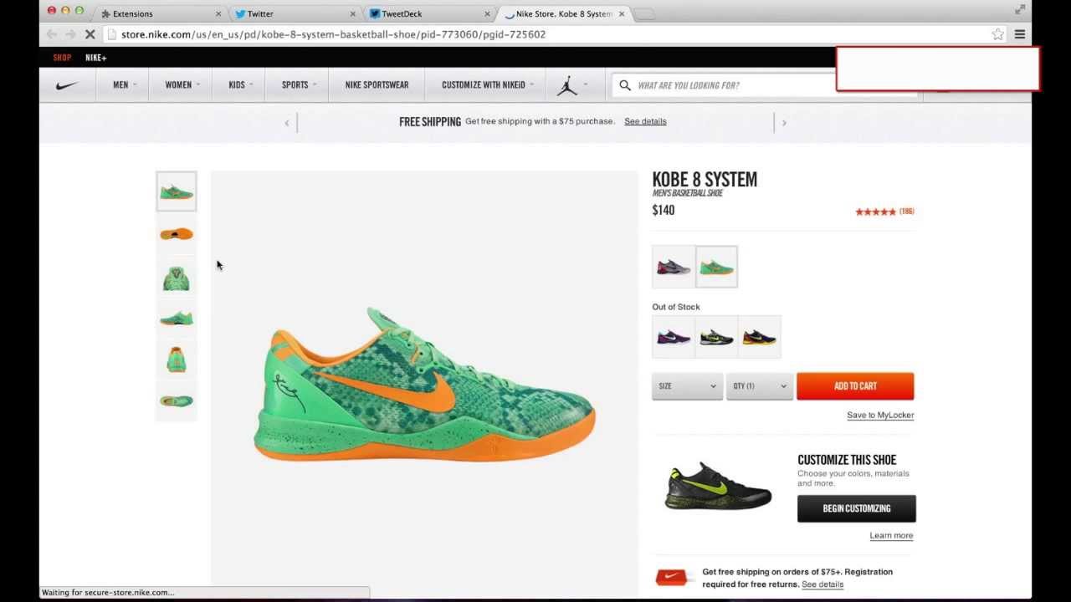Open the QTY (1) dropdown
The image size is (1071, 602).
760,386
